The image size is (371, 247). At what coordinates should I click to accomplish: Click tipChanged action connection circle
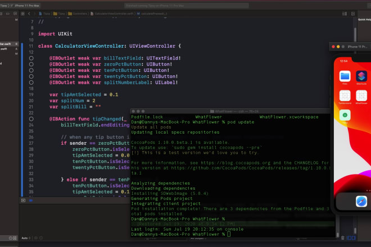[31, 119]
